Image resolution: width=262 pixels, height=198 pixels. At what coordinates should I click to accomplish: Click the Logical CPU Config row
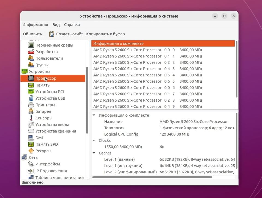[163, 134]
